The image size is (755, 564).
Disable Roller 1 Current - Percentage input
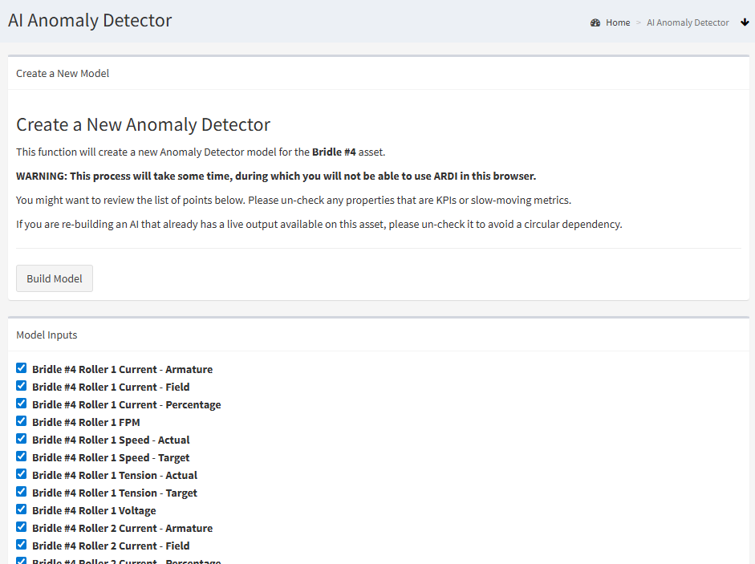pyautogui.click(x=22, y=404)
